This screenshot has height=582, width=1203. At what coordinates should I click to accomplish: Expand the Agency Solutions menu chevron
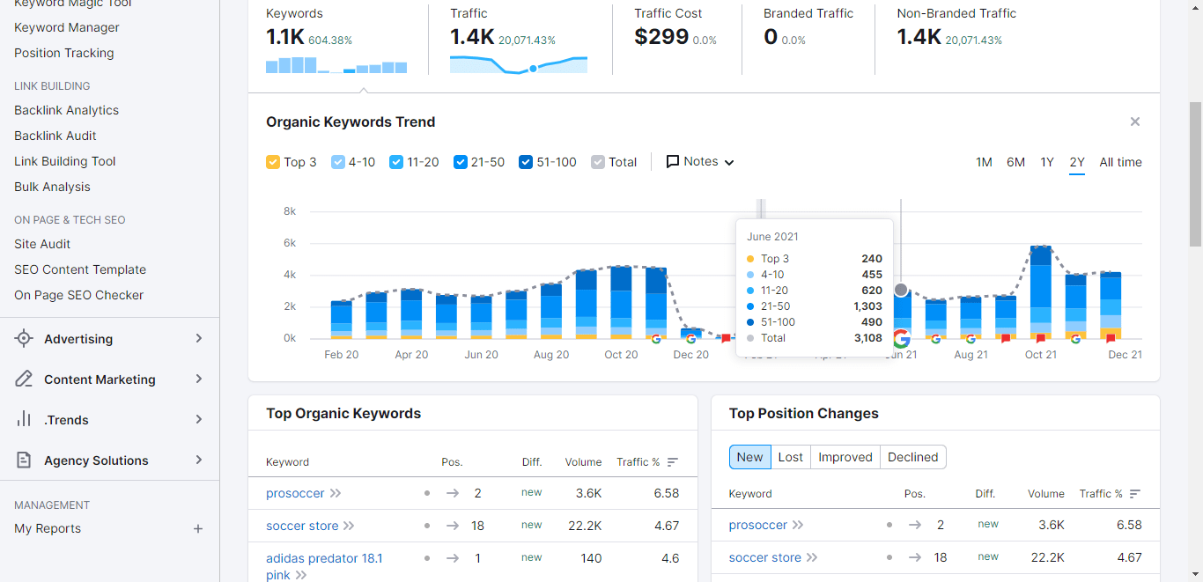click(199, 460)
